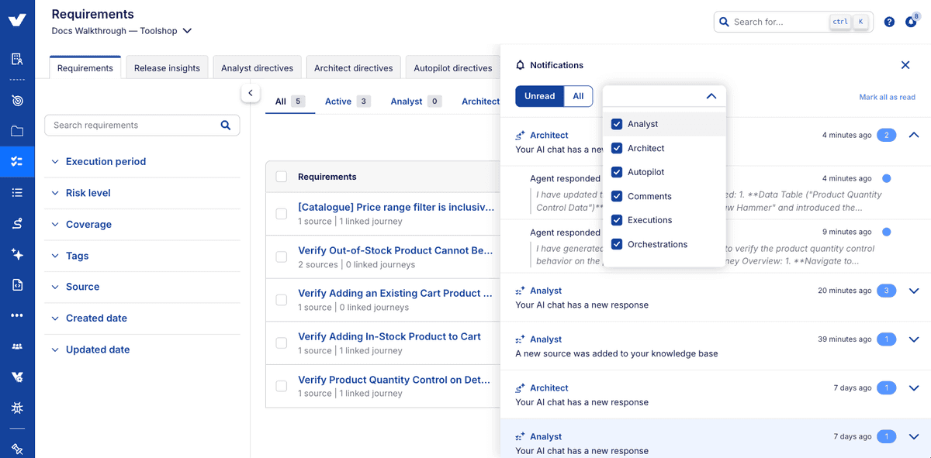This screenshot has width=931, height=458.
Task: Click the magnifier icon in the requirements search
Action: 226,125
